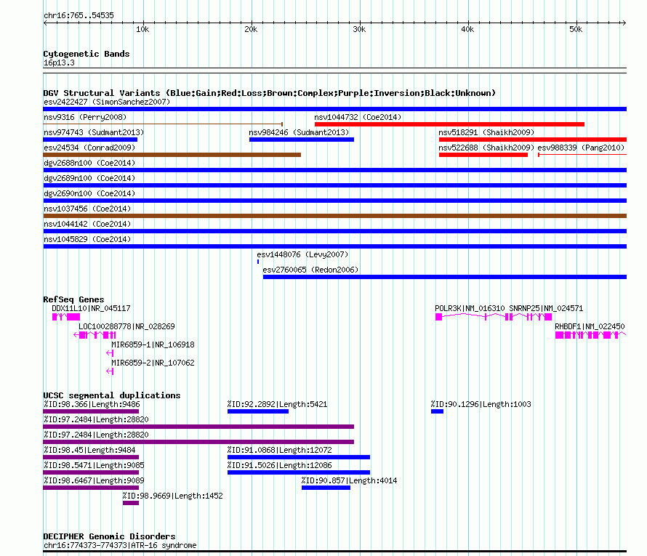
Task: Open the esv2422427 SimonSanchez2007 variant label
Action: [x=107, y=102]
